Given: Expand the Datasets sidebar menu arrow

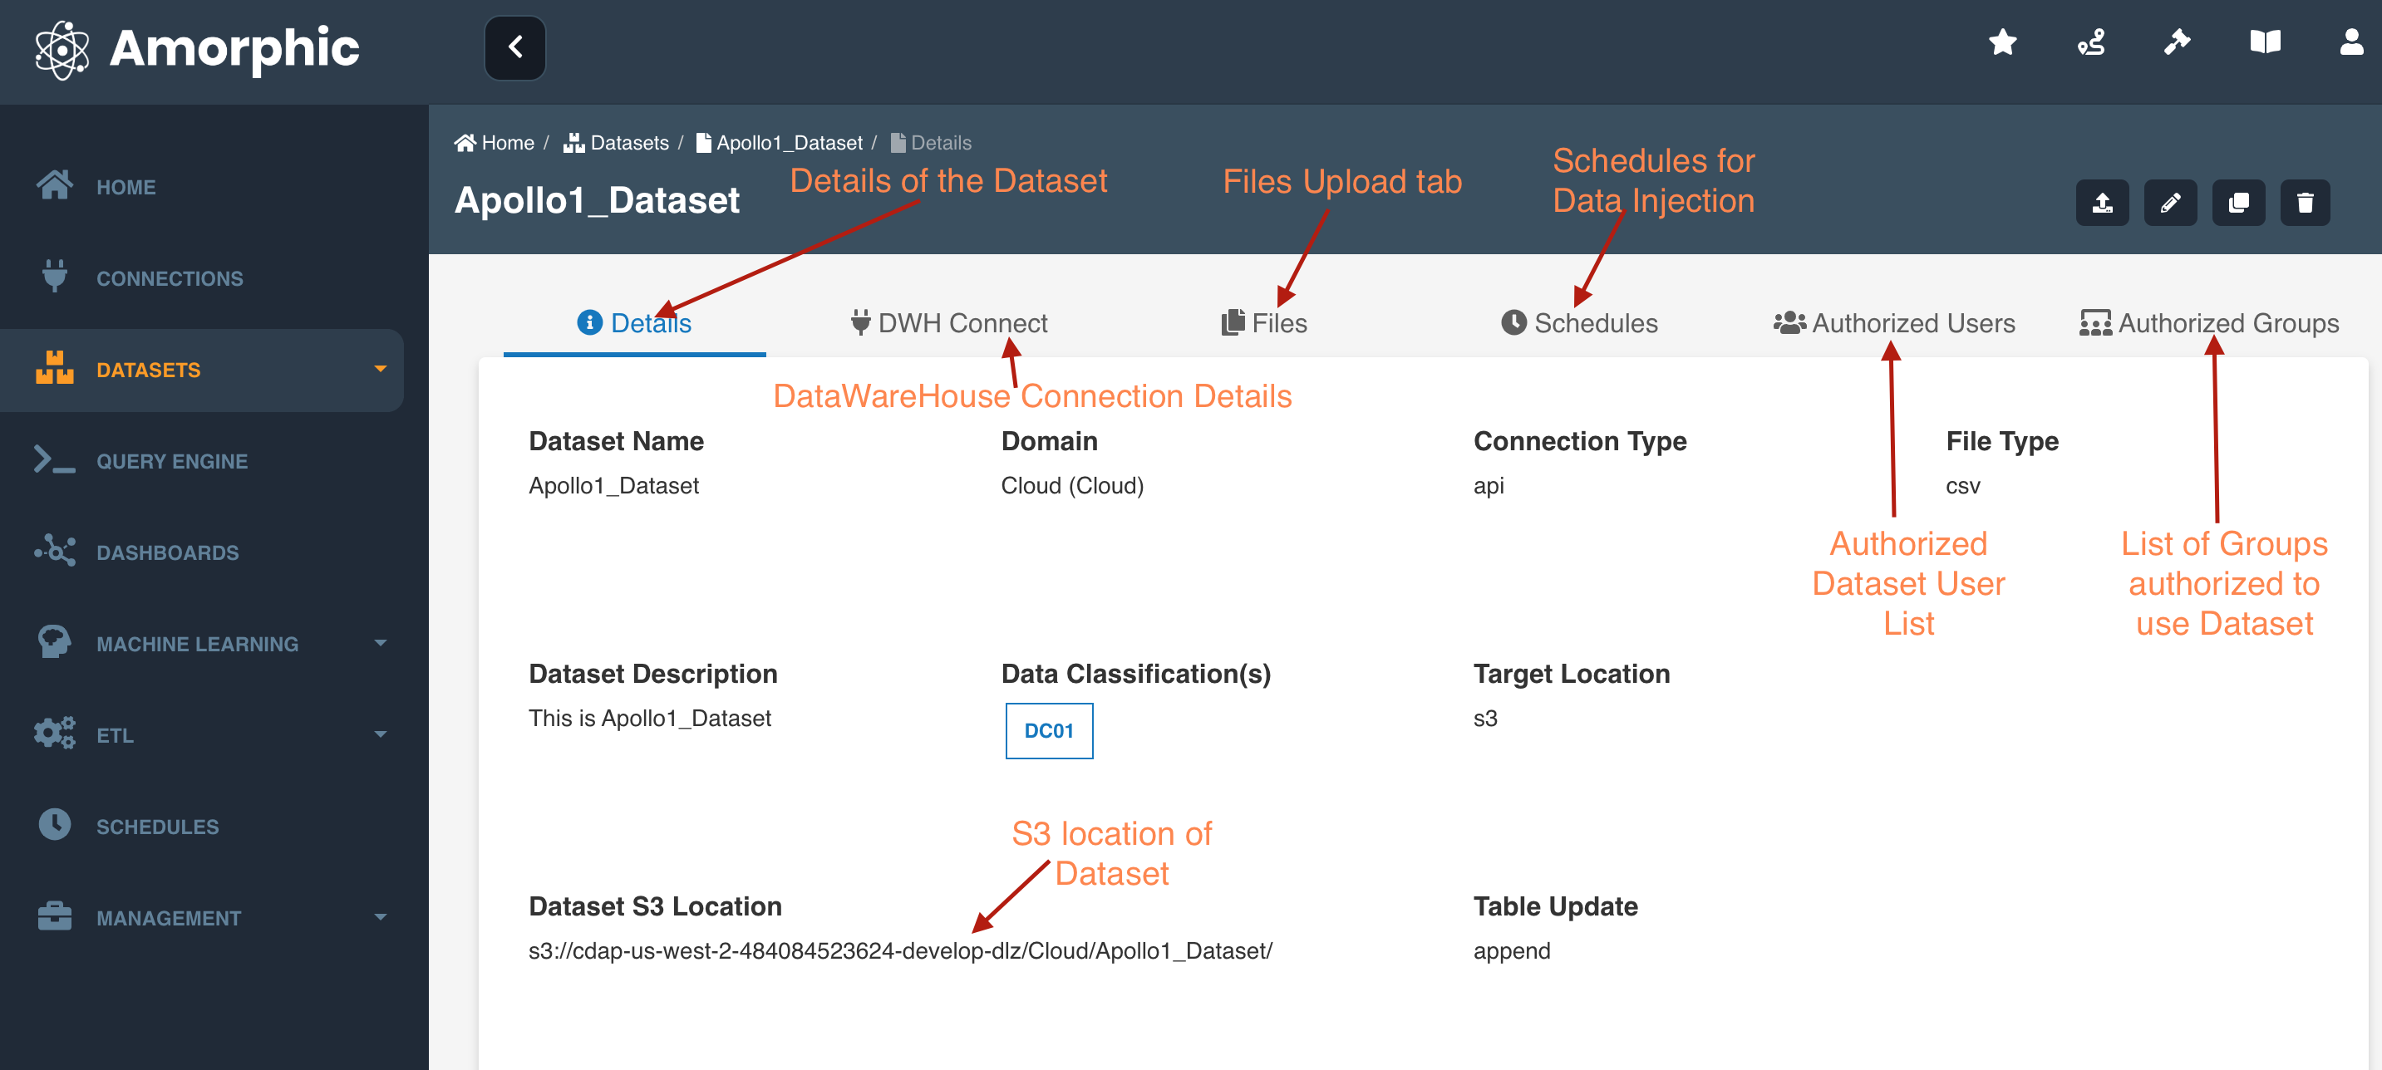Looking at the screenshot, I should [x=380, y=370].
